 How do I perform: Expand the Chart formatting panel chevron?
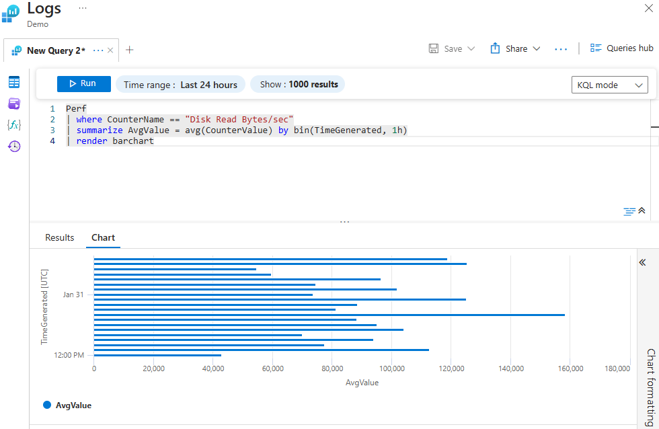tap(642, 263)
